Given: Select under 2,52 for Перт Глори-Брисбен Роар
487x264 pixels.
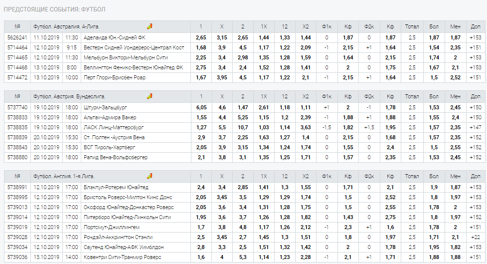Looking at the screenshot, I should pyautogui.click(x=455, y=77).
